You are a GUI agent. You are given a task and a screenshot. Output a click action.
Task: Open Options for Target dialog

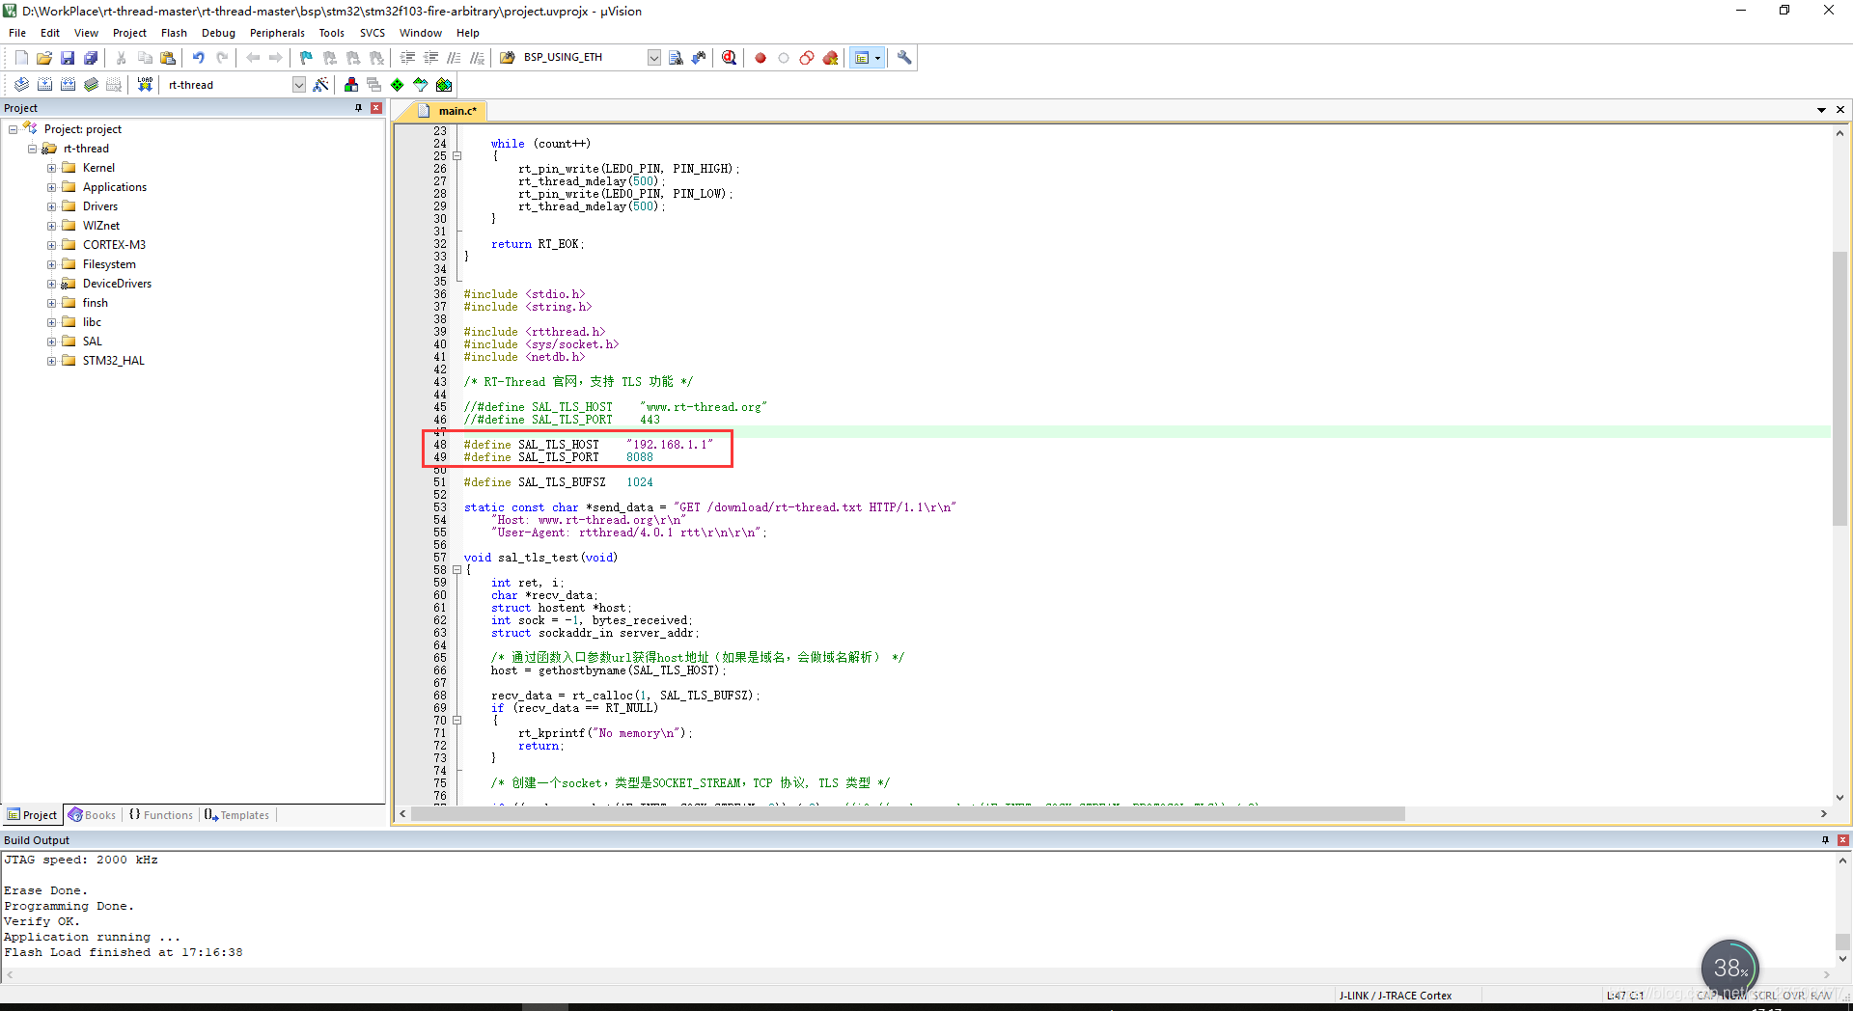tap(321, 84)
